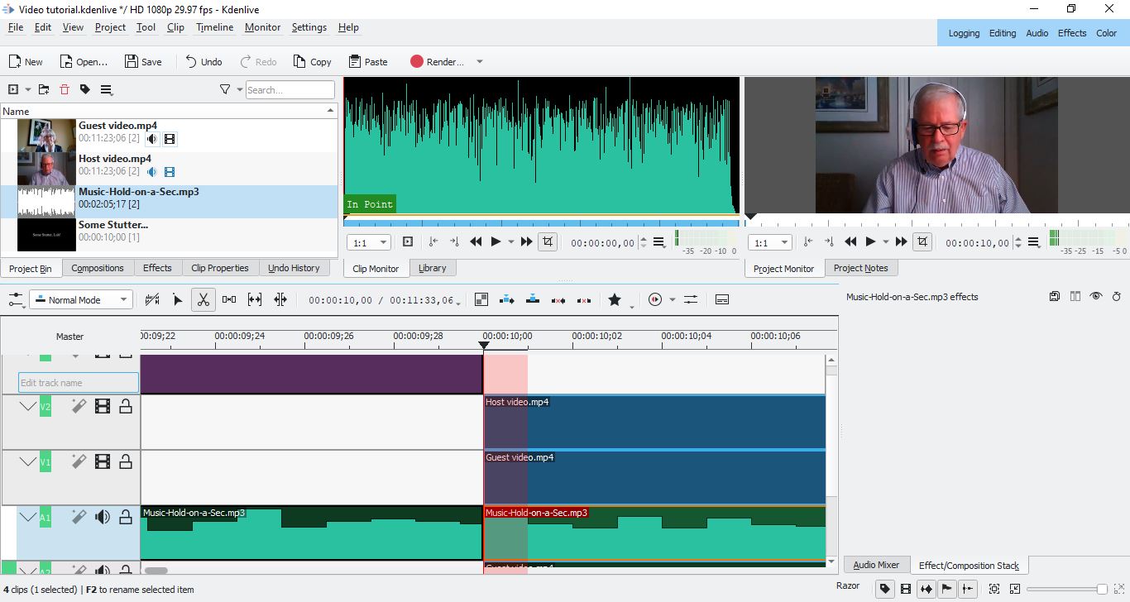Toggle show clip tags color in status bar
This screenshot has width=1130, height=602.
pyautogui.click(x=885, y=589)
